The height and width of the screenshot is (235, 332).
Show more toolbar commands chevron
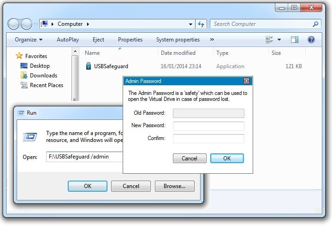coord(212,39)
